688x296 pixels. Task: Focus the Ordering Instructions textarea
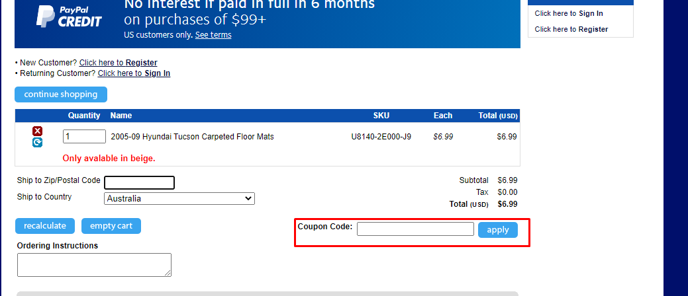pyautogui.click(x=94, y=265)
